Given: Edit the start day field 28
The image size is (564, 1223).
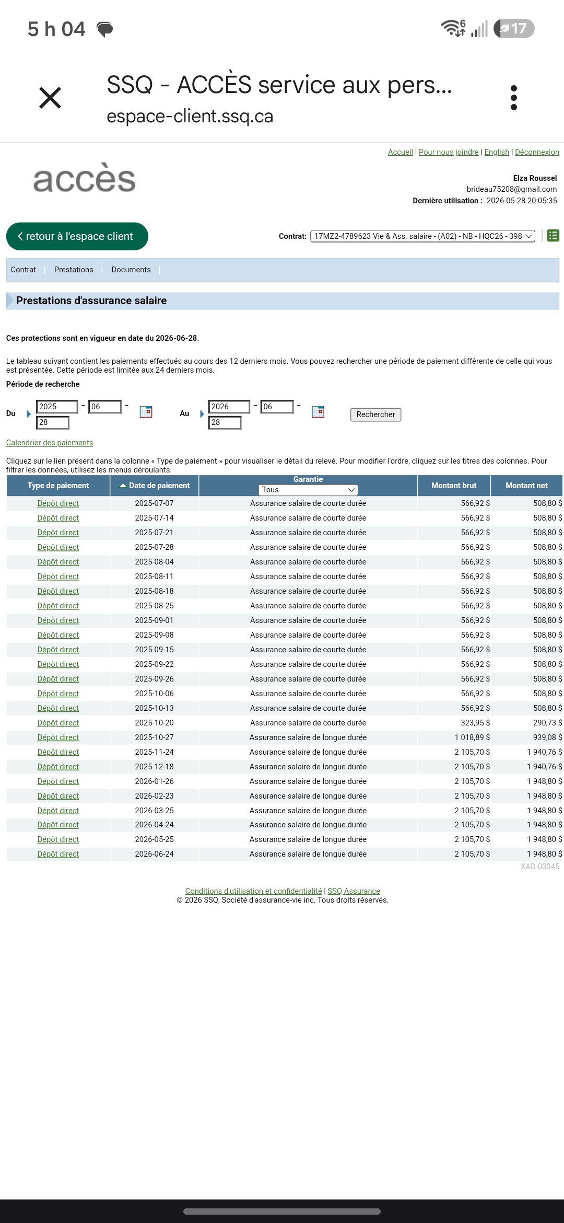Looking at the screenshot, I should click(x=52, y=422).
